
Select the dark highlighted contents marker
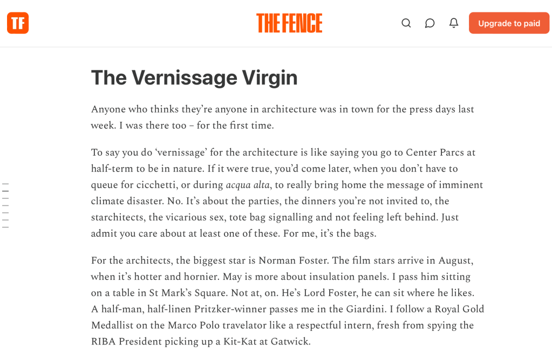(5, 191)
